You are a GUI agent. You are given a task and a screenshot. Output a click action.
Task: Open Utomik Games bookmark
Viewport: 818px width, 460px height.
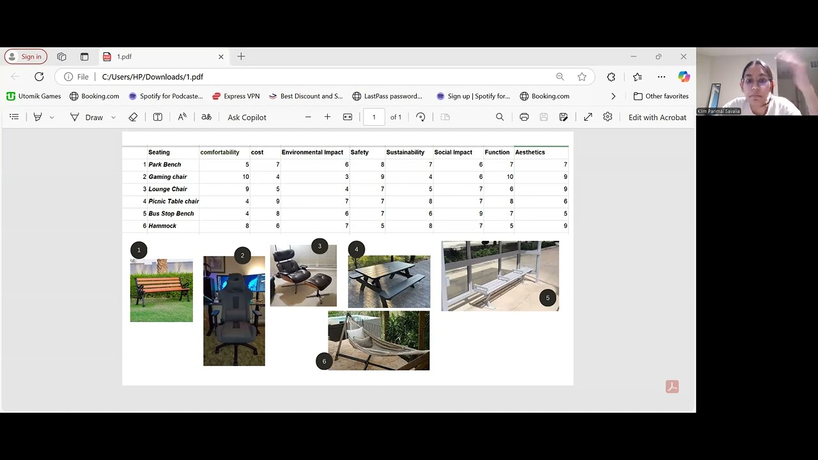34,96
